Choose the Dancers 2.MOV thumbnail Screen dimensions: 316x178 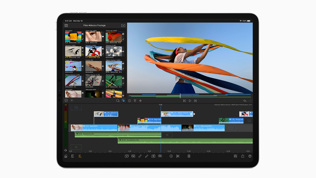(94, 51)
